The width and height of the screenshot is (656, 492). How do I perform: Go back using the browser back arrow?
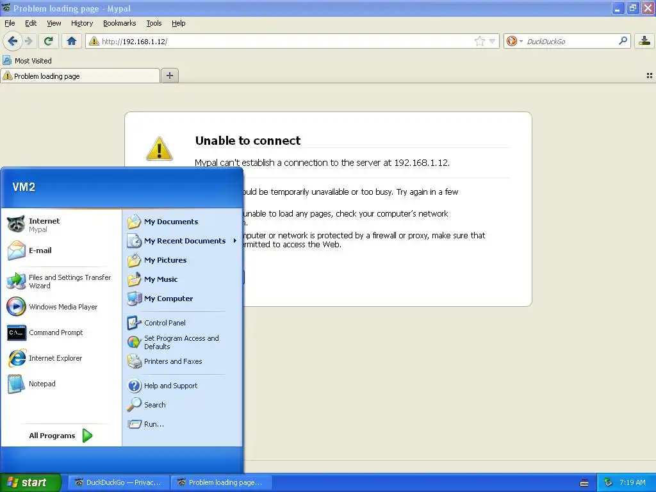tap(12, 41)
